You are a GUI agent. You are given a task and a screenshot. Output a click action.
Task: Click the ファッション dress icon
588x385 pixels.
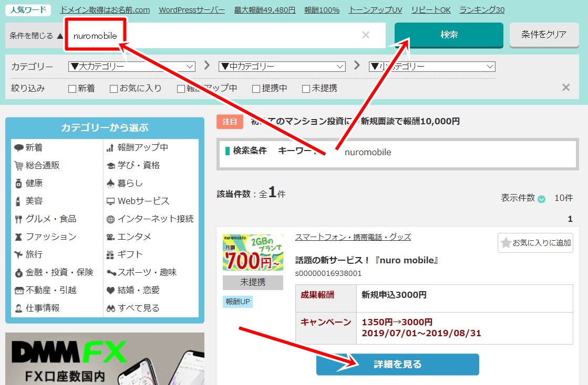pos(18,237)
